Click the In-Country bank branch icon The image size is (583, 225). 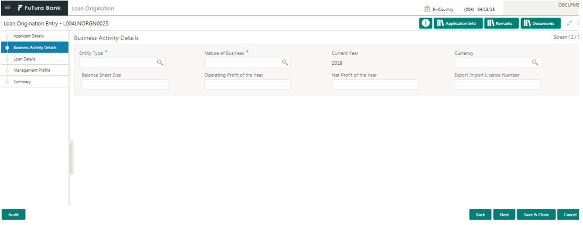[x=427, y=9]
